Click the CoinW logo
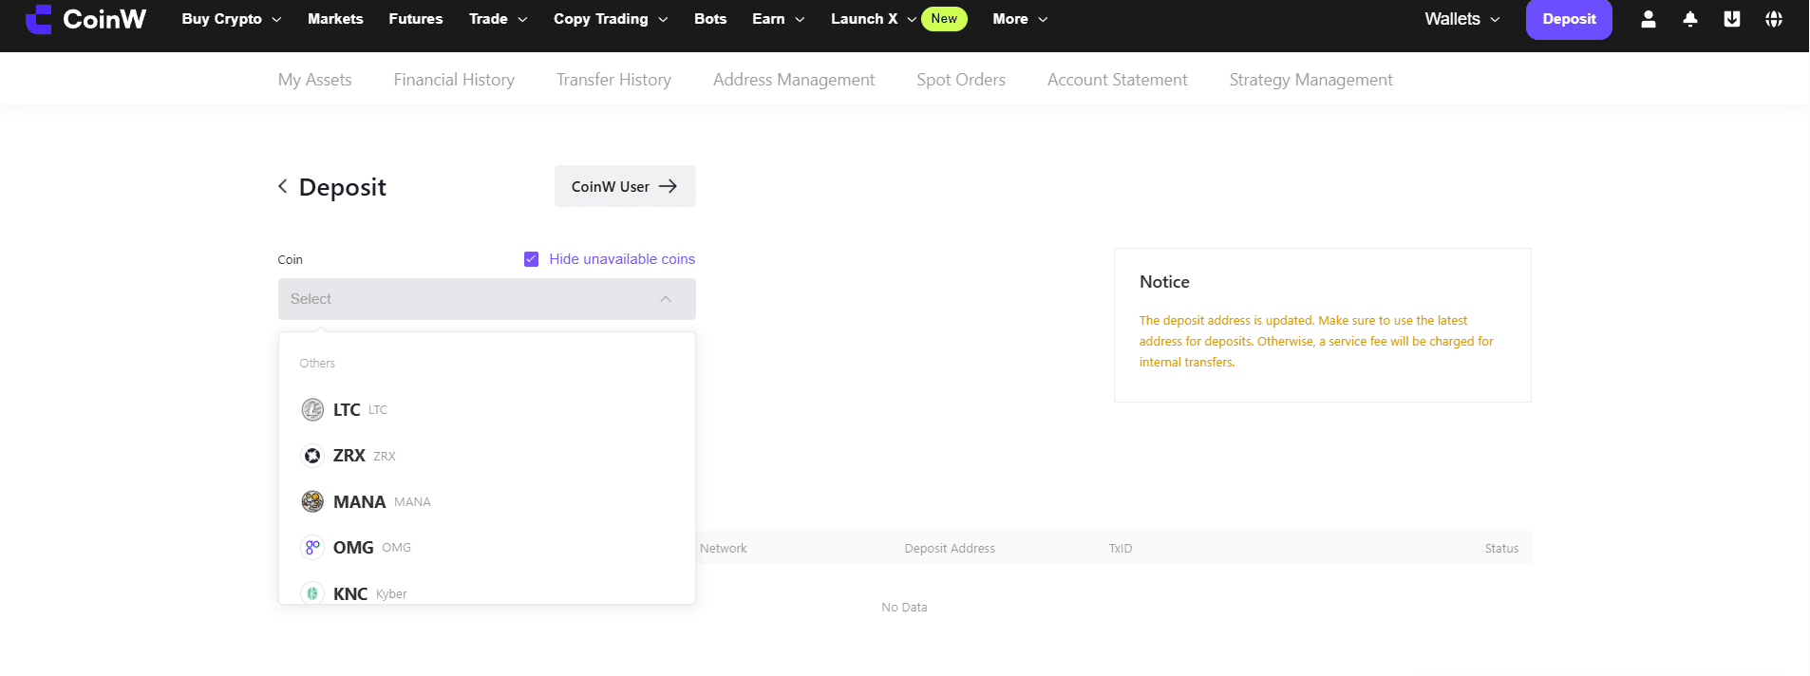This screenshot has height=676, width=1810. [x=85, y=19]
